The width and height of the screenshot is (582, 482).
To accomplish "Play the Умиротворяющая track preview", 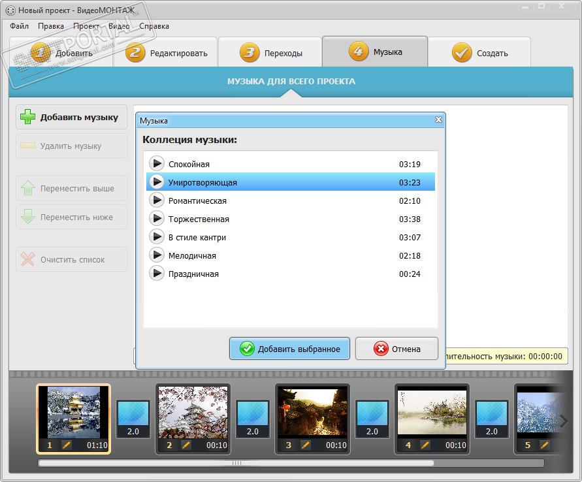I will click(157, 182).
